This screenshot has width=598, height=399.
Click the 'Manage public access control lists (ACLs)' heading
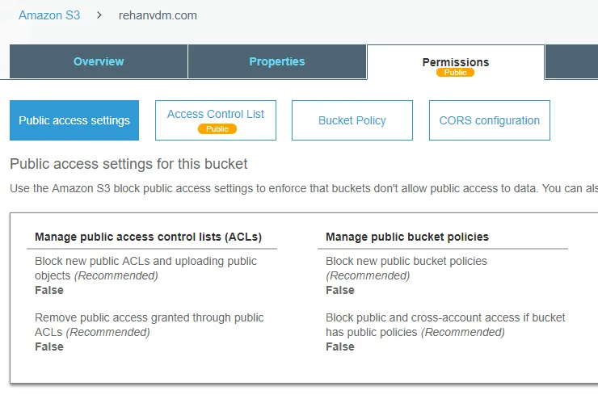[x=149, y=237]
